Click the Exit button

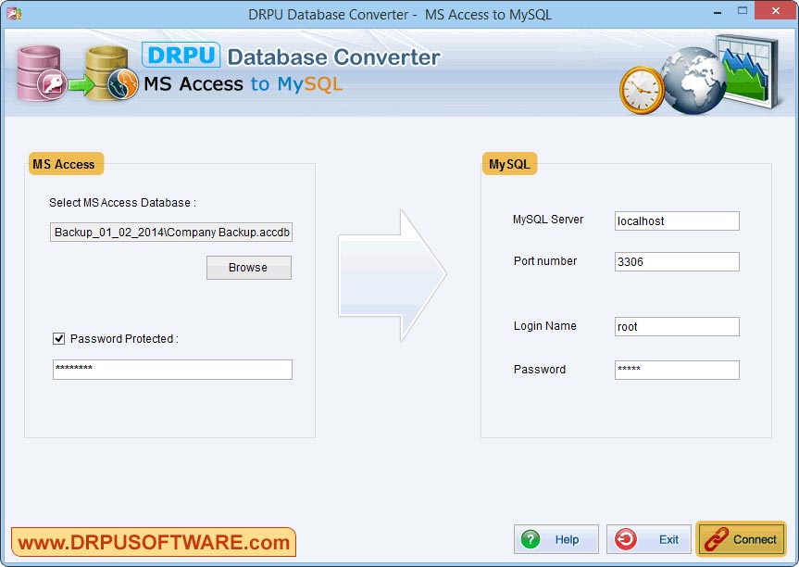pyautogui.click(x=648, y=539)
